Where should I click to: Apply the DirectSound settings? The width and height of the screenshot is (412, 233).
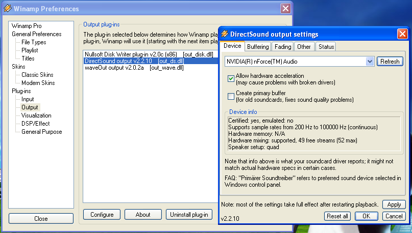point(394,205)
